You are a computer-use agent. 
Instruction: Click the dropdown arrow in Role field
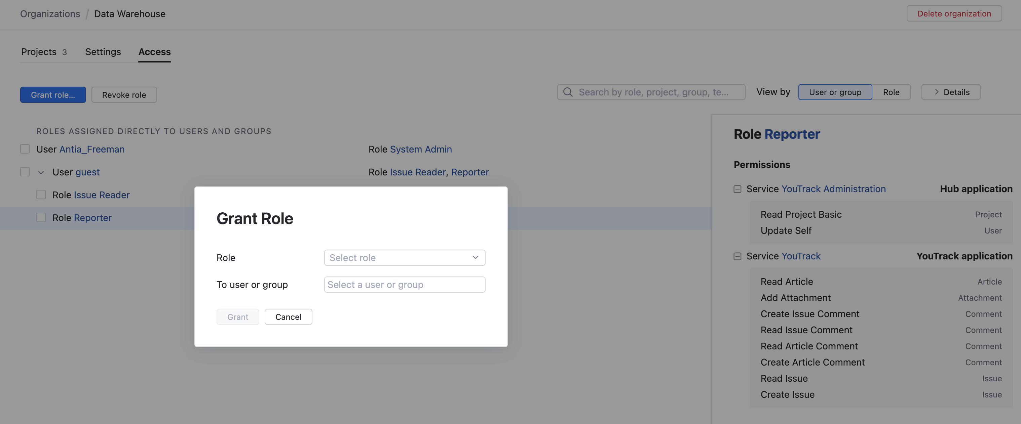point(475,258)
